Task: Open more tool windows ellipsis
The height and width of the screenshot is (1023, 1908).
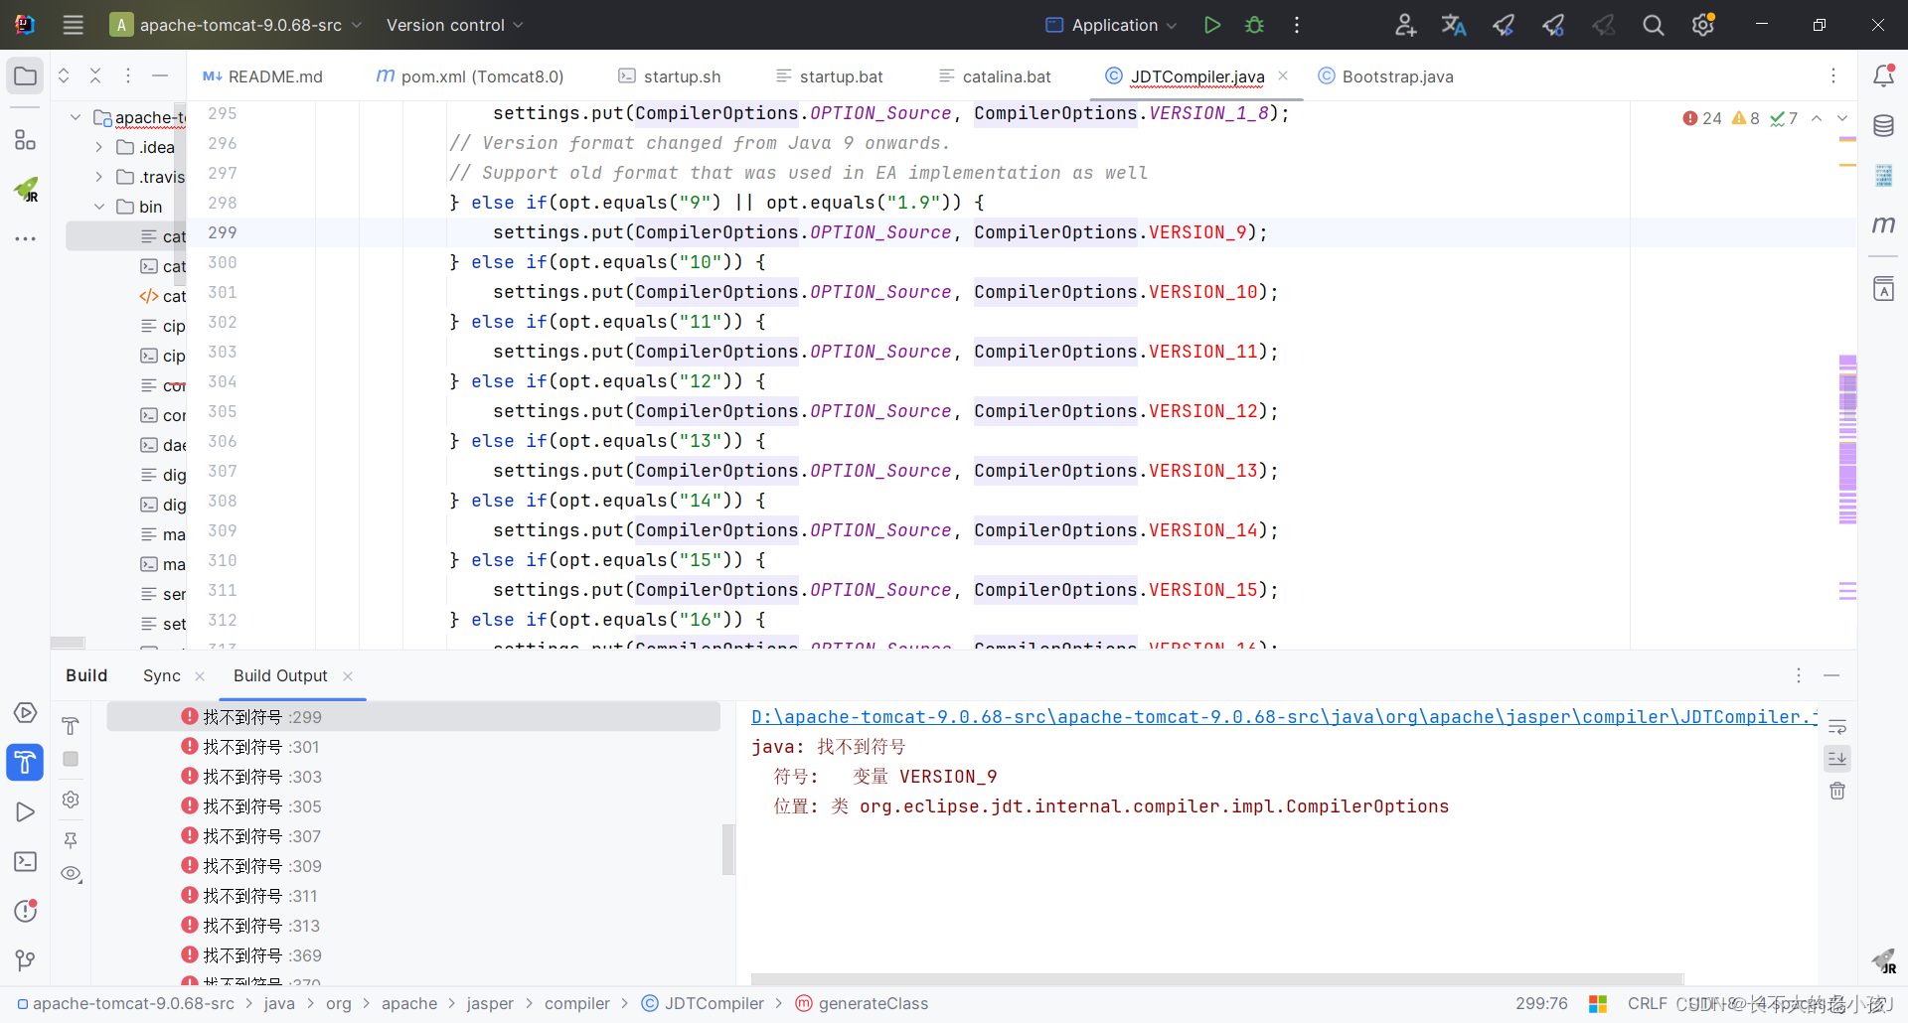Action: tap(25, 238)
